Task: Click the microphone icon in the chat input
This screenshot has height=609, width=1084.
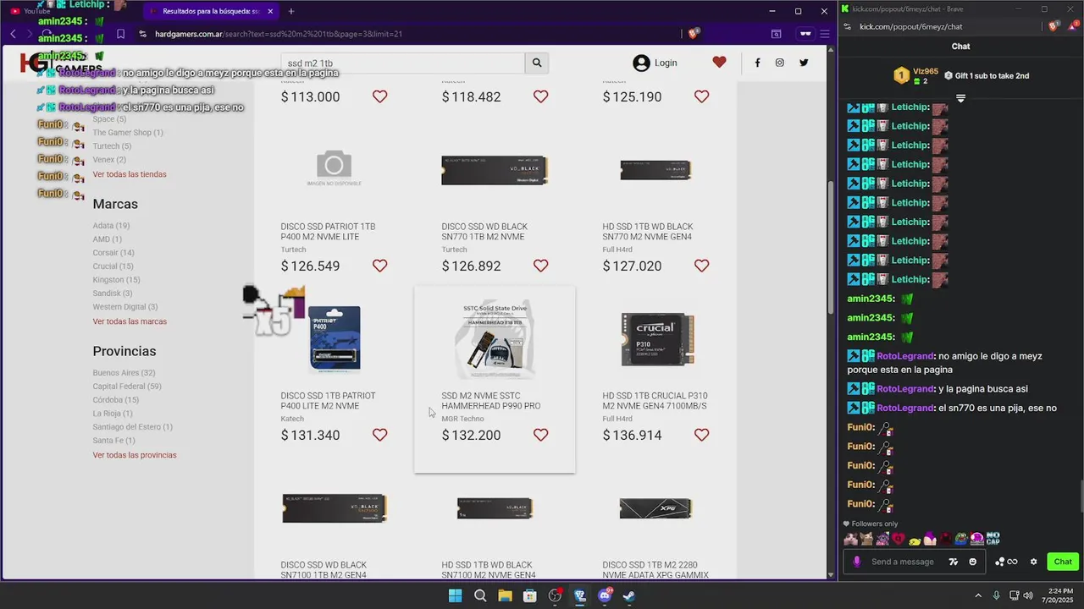Action: coord(857,562)
